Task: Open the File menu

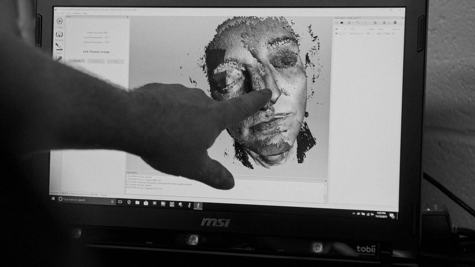Action: click(x=57, y=13)
